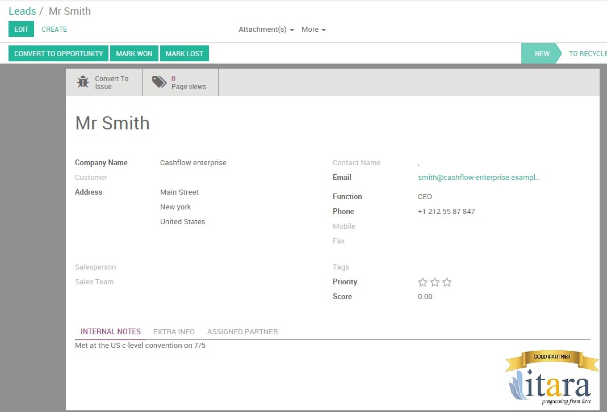Click the score value 0.00

point(425,296)
